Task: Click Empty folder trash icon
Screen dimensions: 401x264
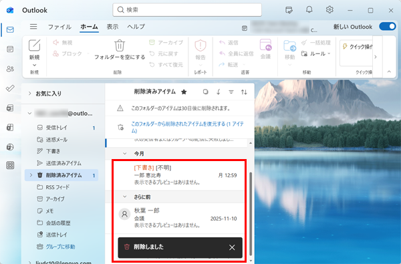Action: [120, 45]
